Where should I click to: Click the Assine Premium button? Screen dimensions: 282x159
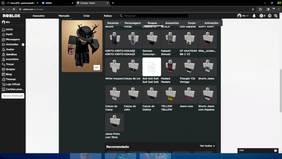click(13, 96)
